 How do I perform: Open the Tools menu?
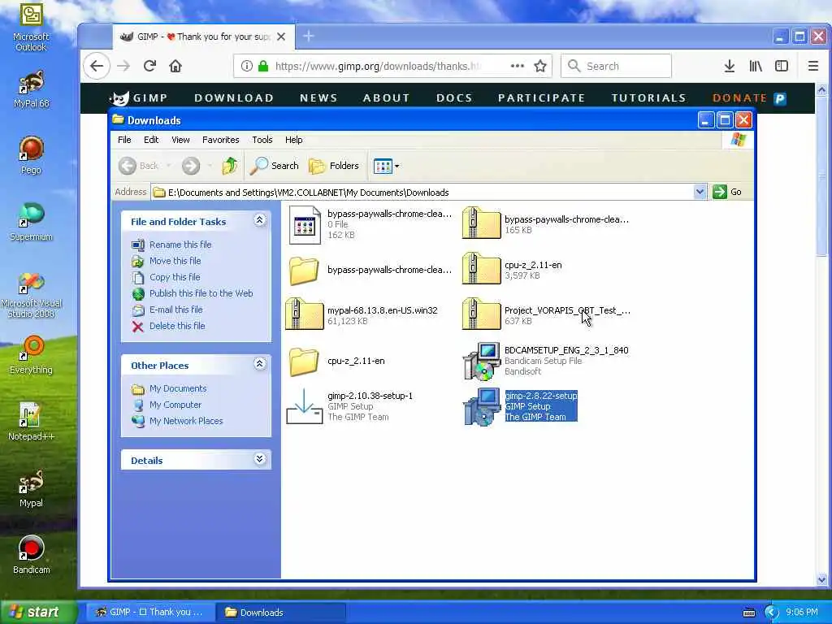[x=262, y=140]
